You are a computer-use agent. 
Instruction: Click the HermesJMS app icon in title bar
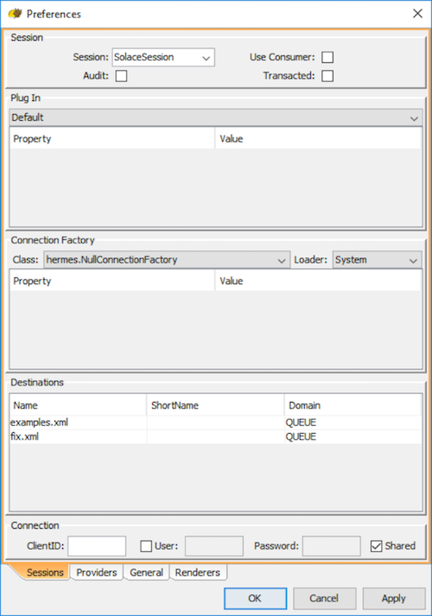(x=16, y=14)
